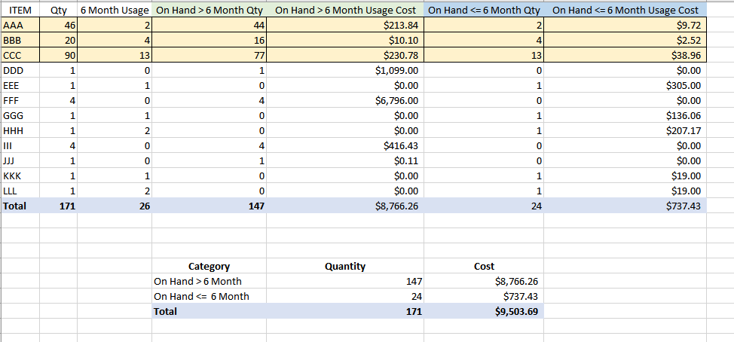This screenshot has width=734, height=342.
Task: Select the LLL item cell
Action: (20, 191)
